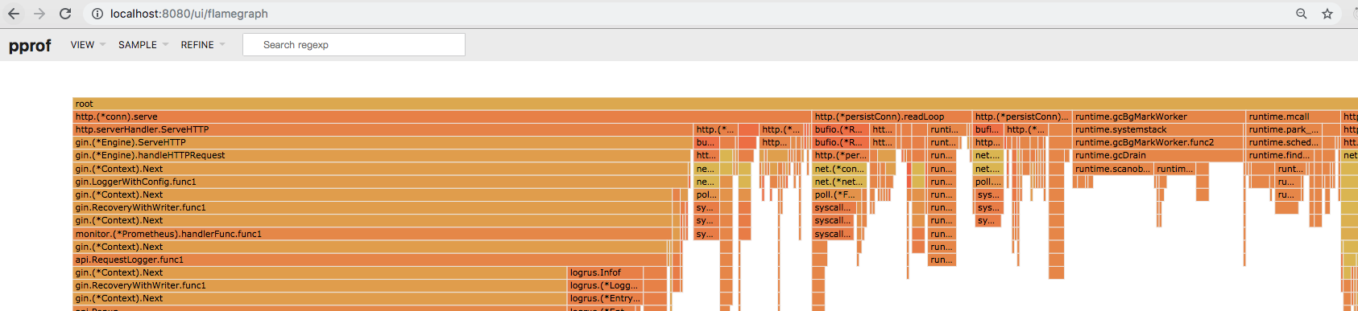Viewport: 1358px width, 311px height.
Task: Select the api.RequestLogger.func1 frame
Action: point(370,260)
